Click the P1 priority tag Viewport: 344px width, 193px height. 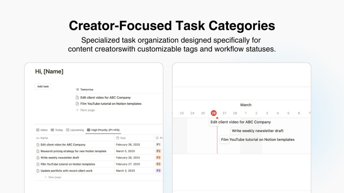point(158,144)
